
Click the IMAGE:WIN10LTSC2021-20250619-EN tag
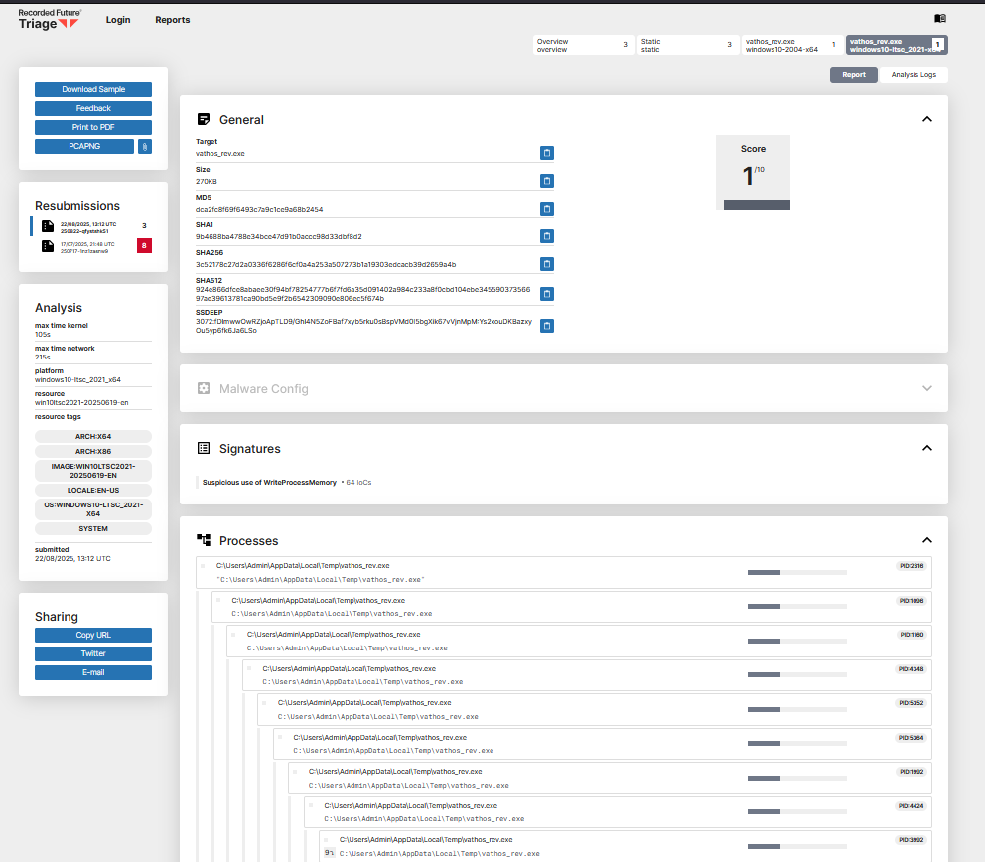pyautogui.click(x=93, y=471)
